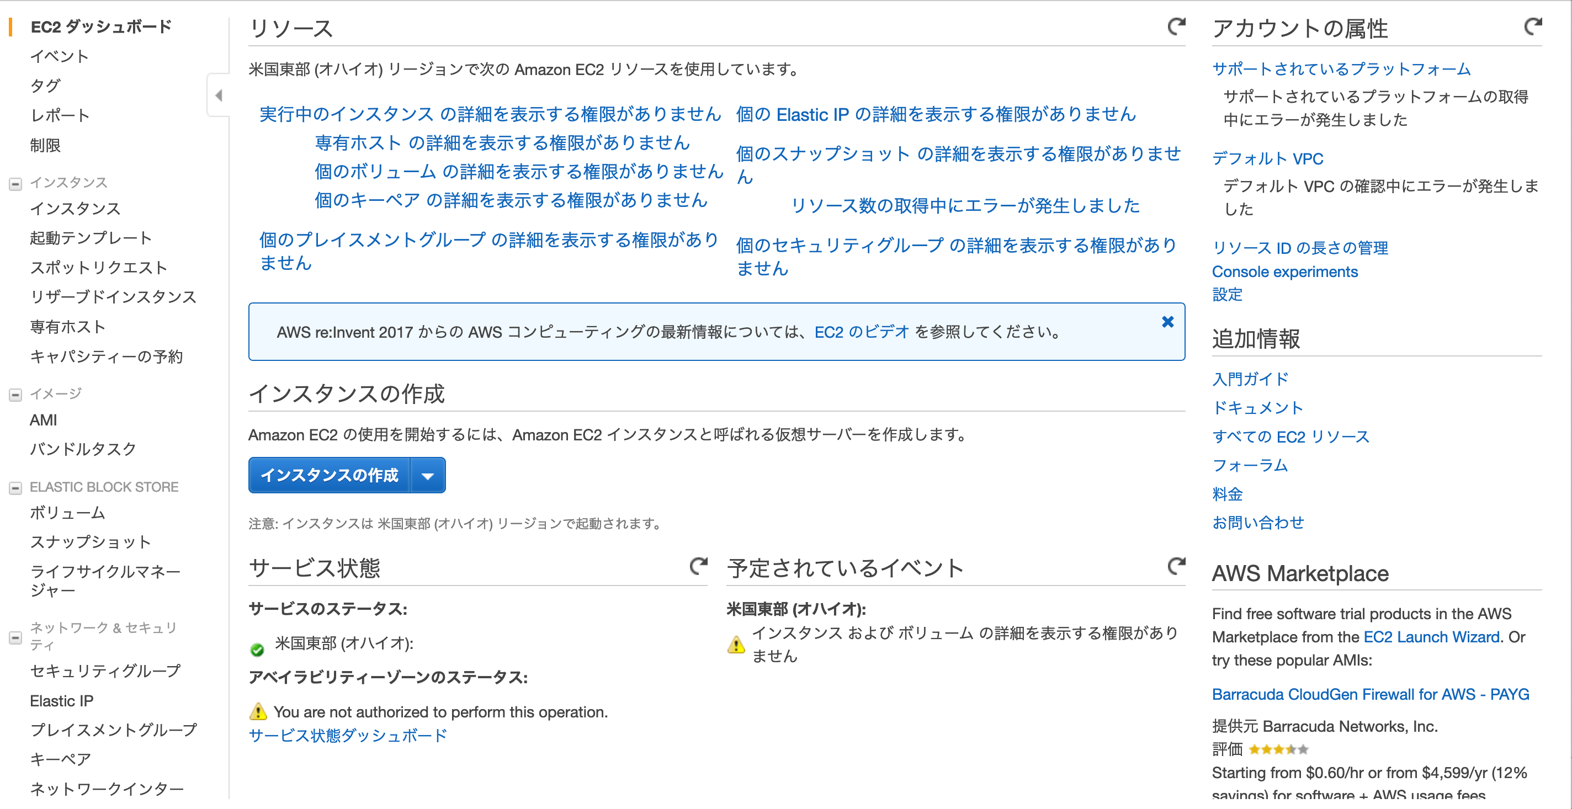
Task: Click the green service status check icon
Action: click(257, 650)
